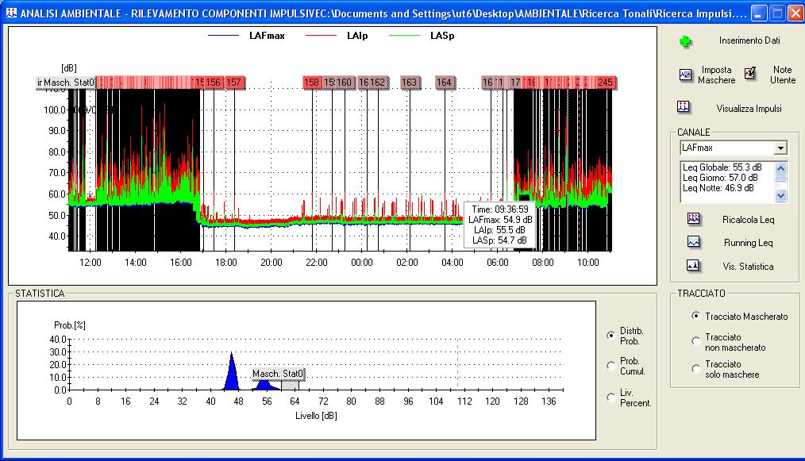
Task: Select Tracciato non mascherato radio button
Action: tap(695, 341)
